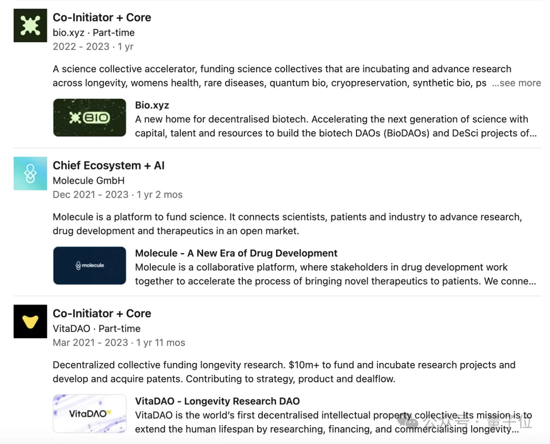Click the "bio.xyz · Part-time" company line
The image size is (550, 444).
[94, 33]
